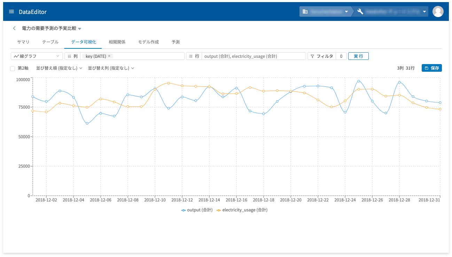Click the organization building icon
452x257 pixels.
(305, 11)
